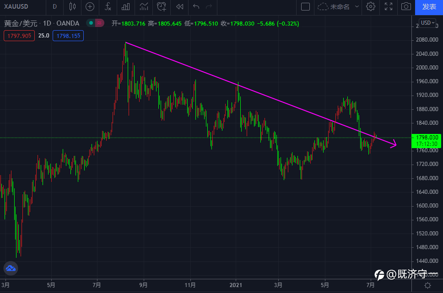443x293 pixels.
Task: Open chart settings gear icon
Action: pos(371,6)
